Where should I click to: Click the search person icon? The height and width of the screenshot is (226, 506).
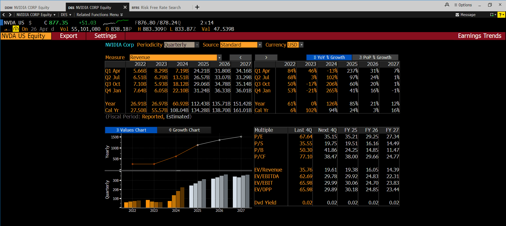(x=447, y=5)
